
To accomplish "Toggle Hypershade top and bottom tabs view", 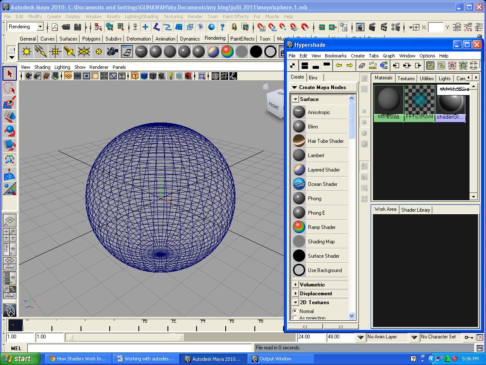I will click(305, 65).
